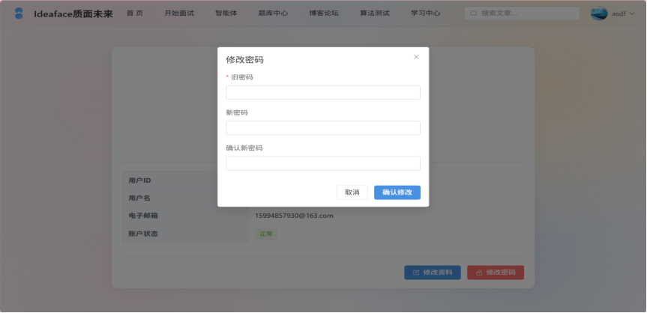The image size is (647, 313).
Task: Open the 开始面试 nav item
Action: [179, 13]
